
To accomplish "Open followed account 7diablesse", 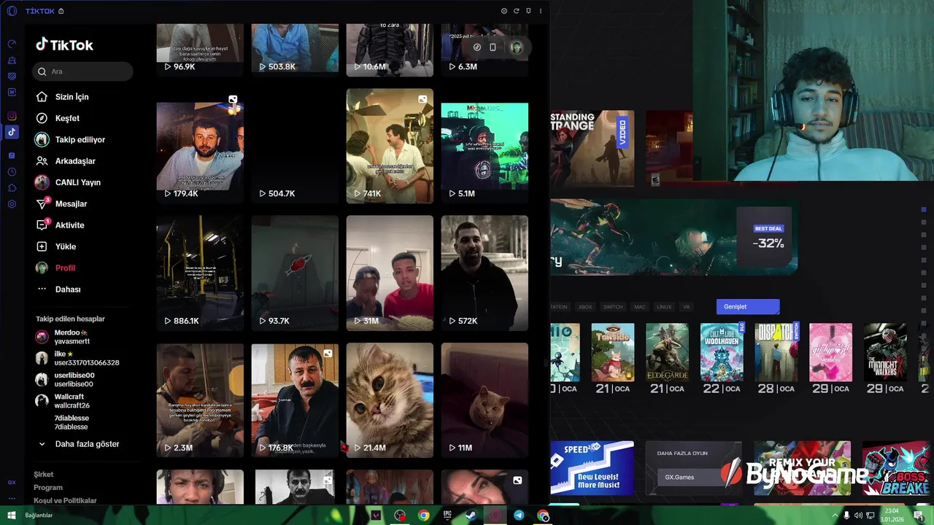I will pyautogui.click(x=71, y=422).
